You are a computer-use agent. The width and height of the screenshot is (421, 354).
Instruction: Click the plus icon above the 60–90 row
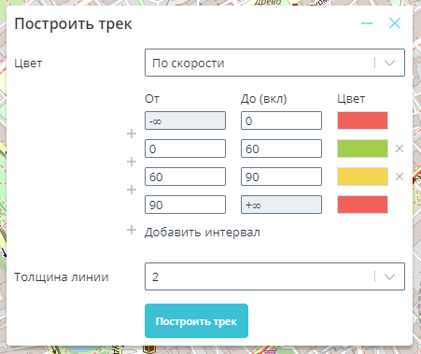pyautogui.click(x=132, y=162)
